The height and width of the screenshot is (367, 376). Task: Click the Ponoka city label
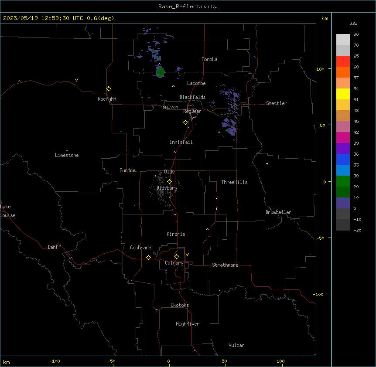209,59
